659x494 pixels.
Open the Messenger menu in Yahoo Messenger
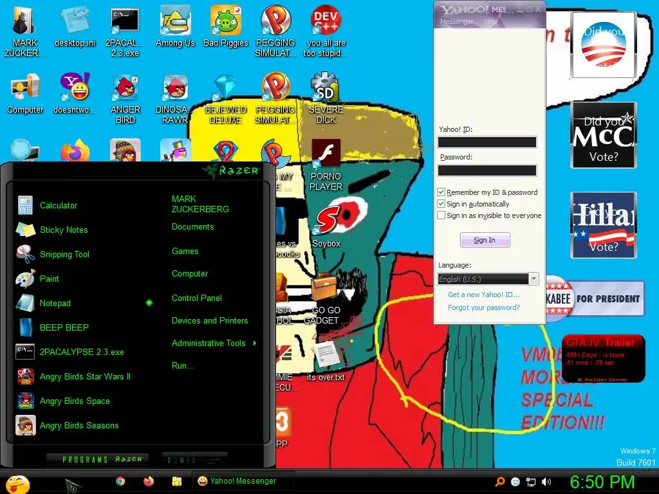[x=456, y=21]
